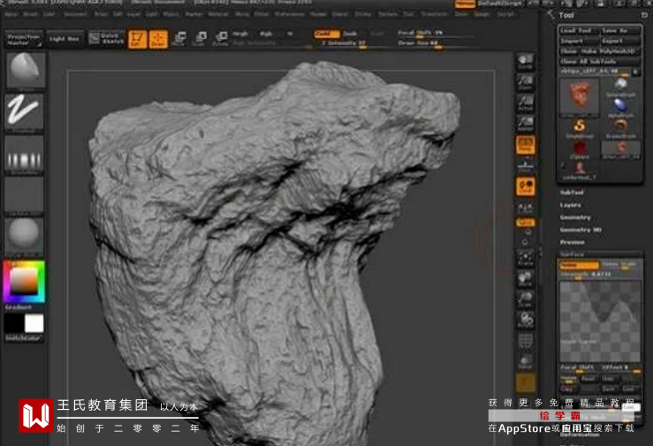Open the Document menu
This screenshot has height=446, width=653.
tap(75, 14)
